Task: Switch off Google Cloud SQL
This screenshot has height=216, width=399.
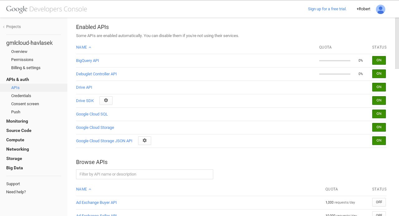Action: [x=379, y=114]
